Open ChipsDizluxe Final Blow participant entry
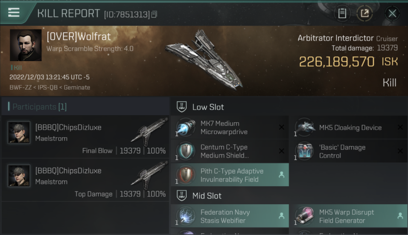The image size is (408, 235). tap(85, 136)
